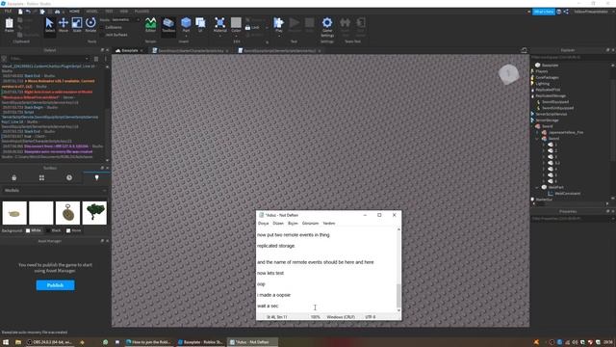The width and height of the screenshot is (616, 347).
Task: Open the Mode Geometric dropdown
Action: coord(125,19)
